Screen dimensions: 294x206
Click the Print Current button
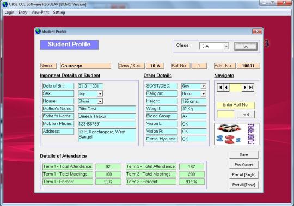[244, 165]
